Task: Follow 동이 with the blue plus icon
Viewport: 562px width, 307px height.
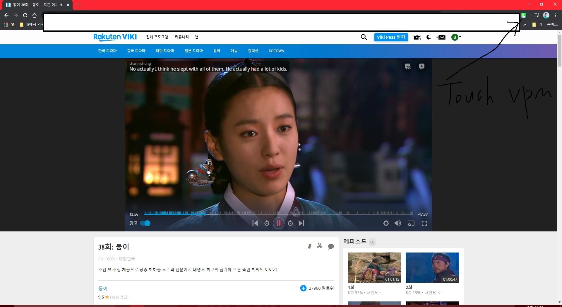Action: pyautogui.click(x=303, y=288)
